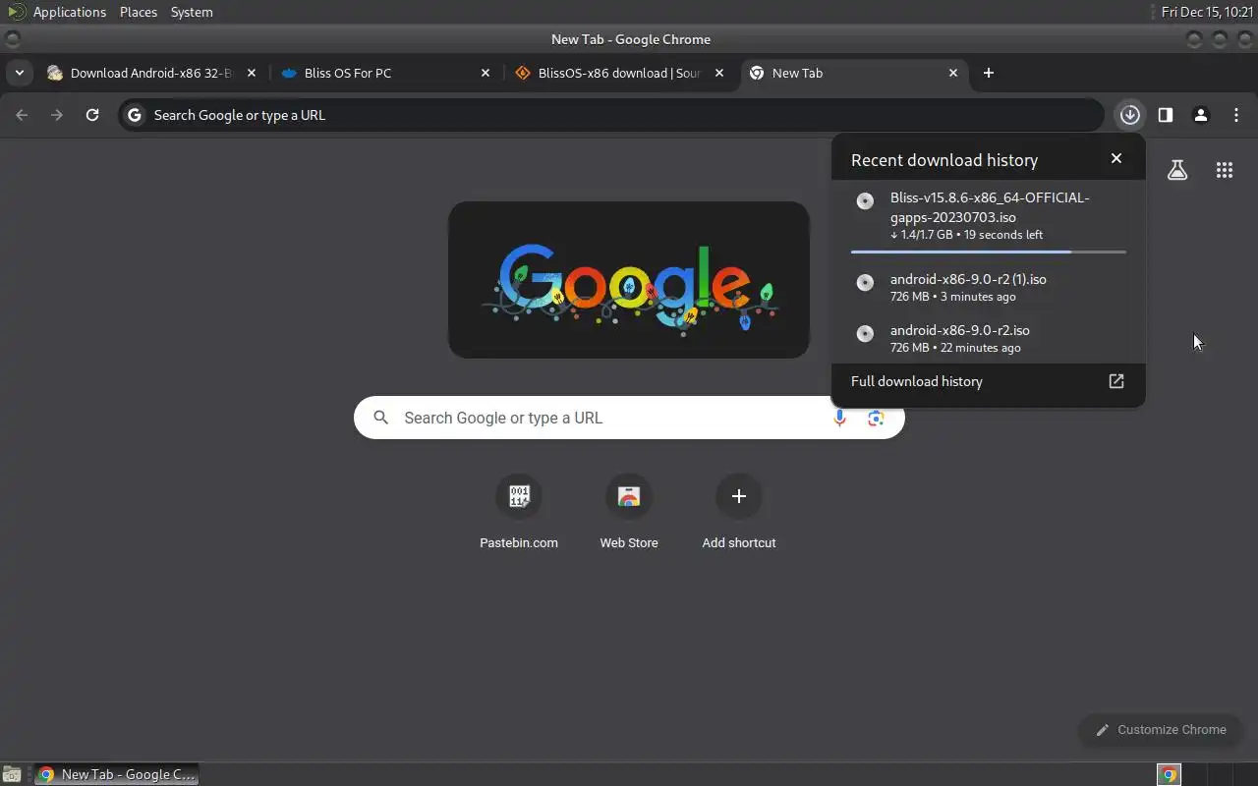Close the Recent download history popup
1258x786 pixels.
(x=1116, y=158)
